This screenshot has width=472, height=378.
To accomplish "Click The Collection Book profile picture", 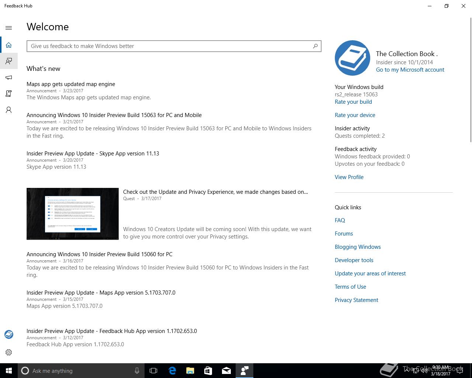I will 353,58.
